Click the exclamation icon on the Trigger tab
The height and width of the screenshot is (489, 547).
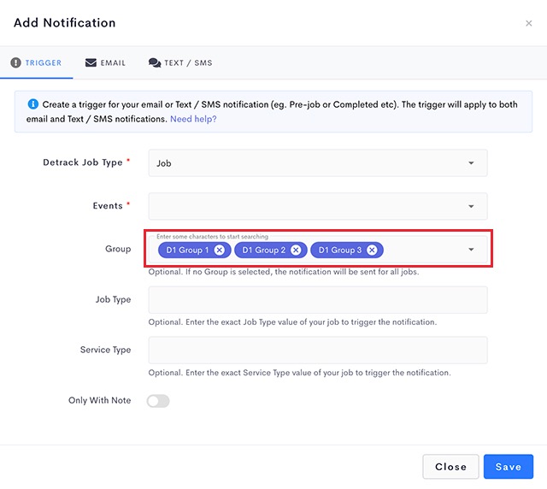[x=15, y=62]
